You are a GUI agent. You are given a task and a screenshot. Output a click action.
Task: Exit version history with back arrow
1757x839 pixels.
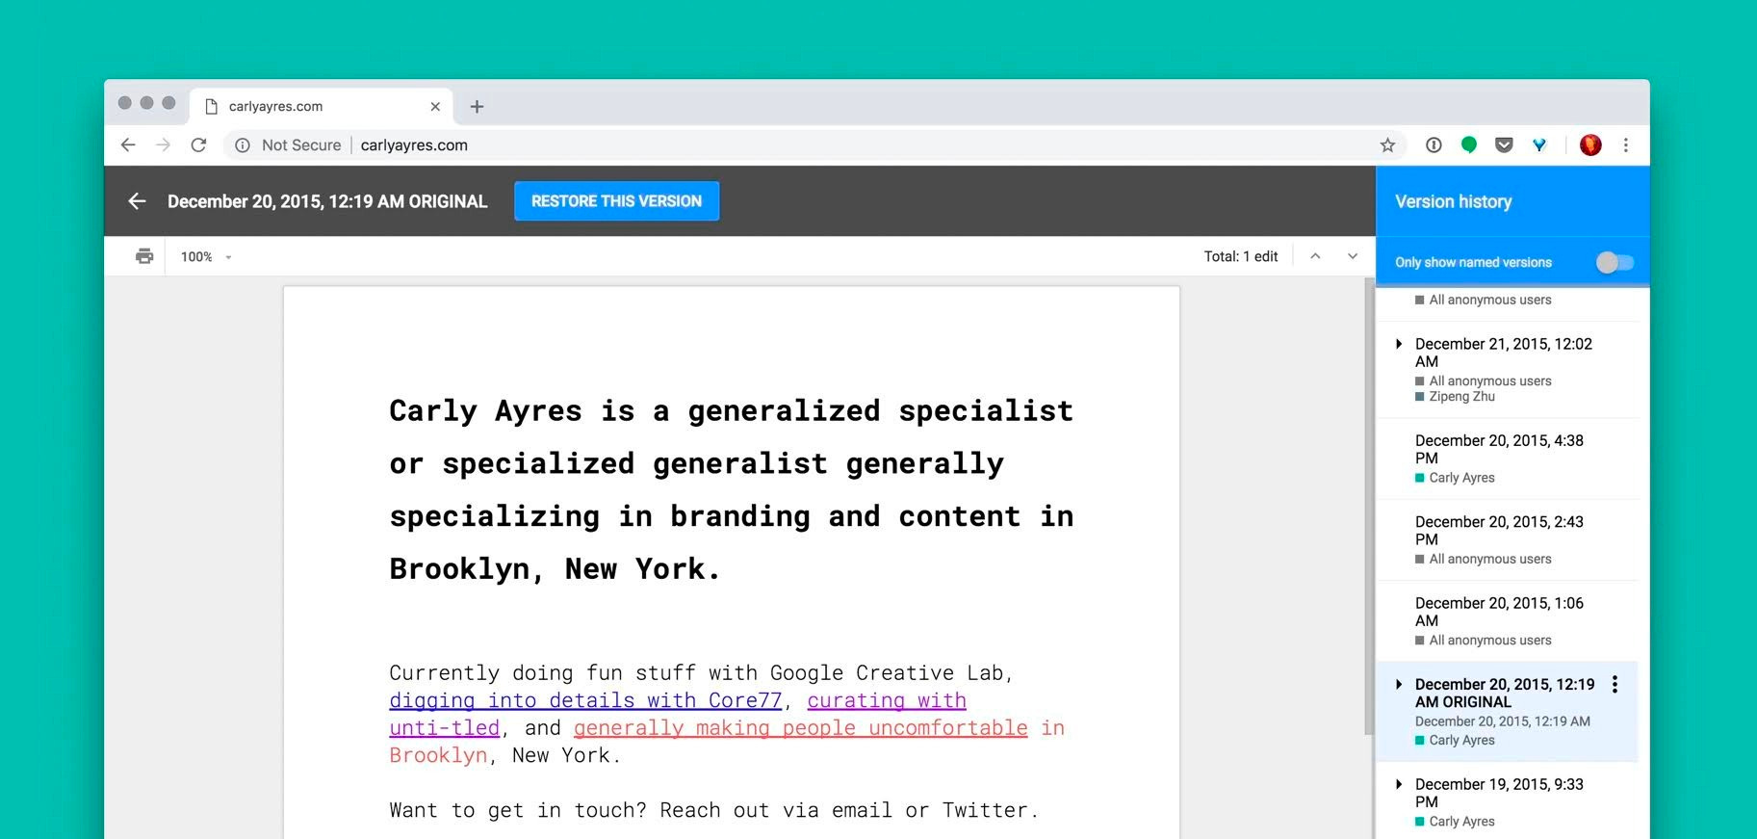(137, 201)
